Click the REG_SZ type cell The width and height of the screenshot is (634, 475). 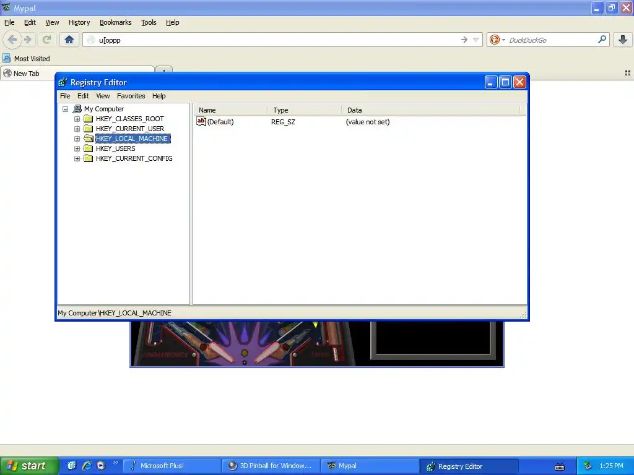point(283,122)
